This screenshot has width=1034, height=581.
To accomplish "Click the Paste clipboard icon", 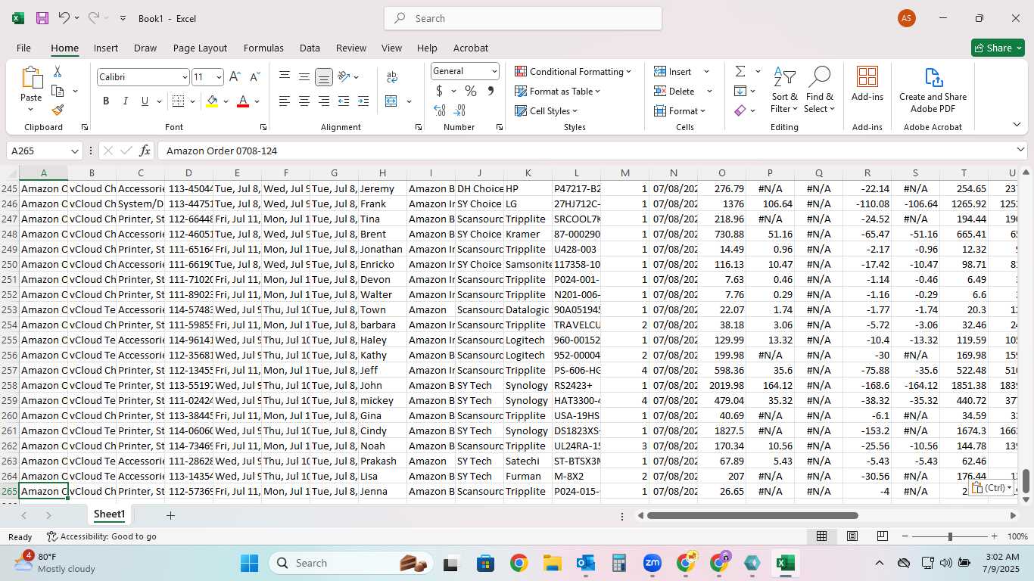I will 31,79.
